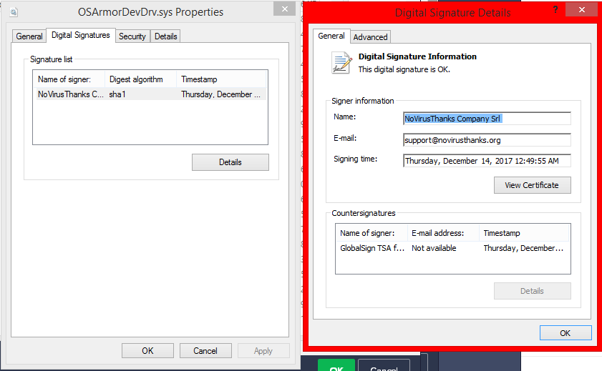
Task: Close the Digital Signature Details dialog
Action: click(x=581, y=9)
